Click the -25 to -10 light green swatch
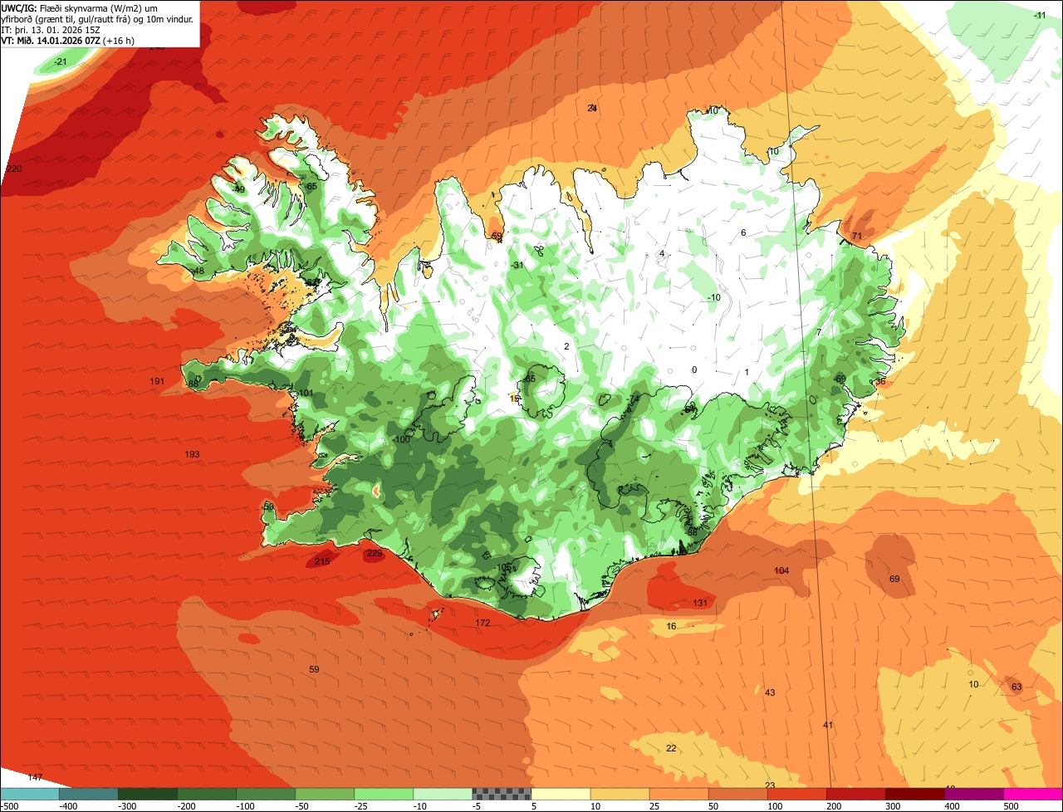This screenshot has height=812, width=1063. (x=384, y=794)
